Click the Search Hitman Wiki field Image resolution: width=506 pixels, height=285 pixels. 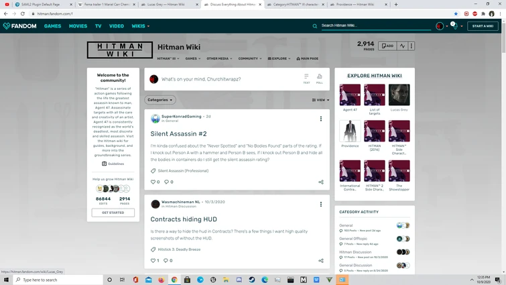pyautogui.click(x=376, y=26)
